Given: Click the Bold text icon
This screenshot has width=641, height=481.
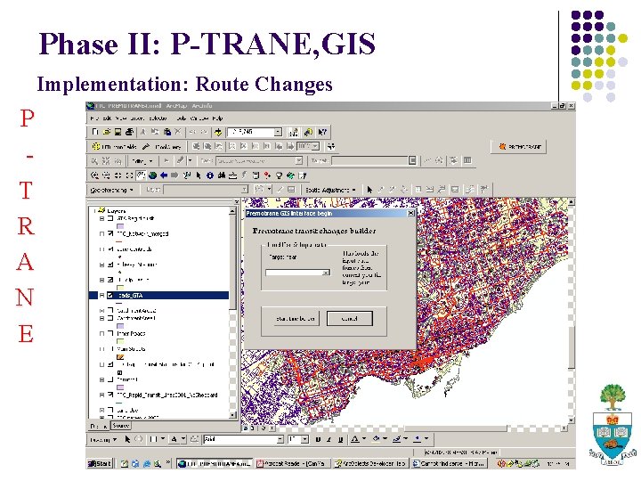Looking at the screenshot, I should coord(318,439).
